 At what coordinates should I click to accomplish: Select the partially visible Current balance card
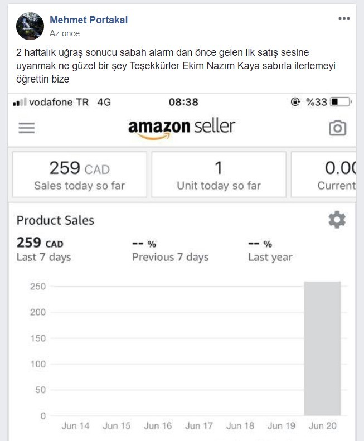tap(324, 175)
